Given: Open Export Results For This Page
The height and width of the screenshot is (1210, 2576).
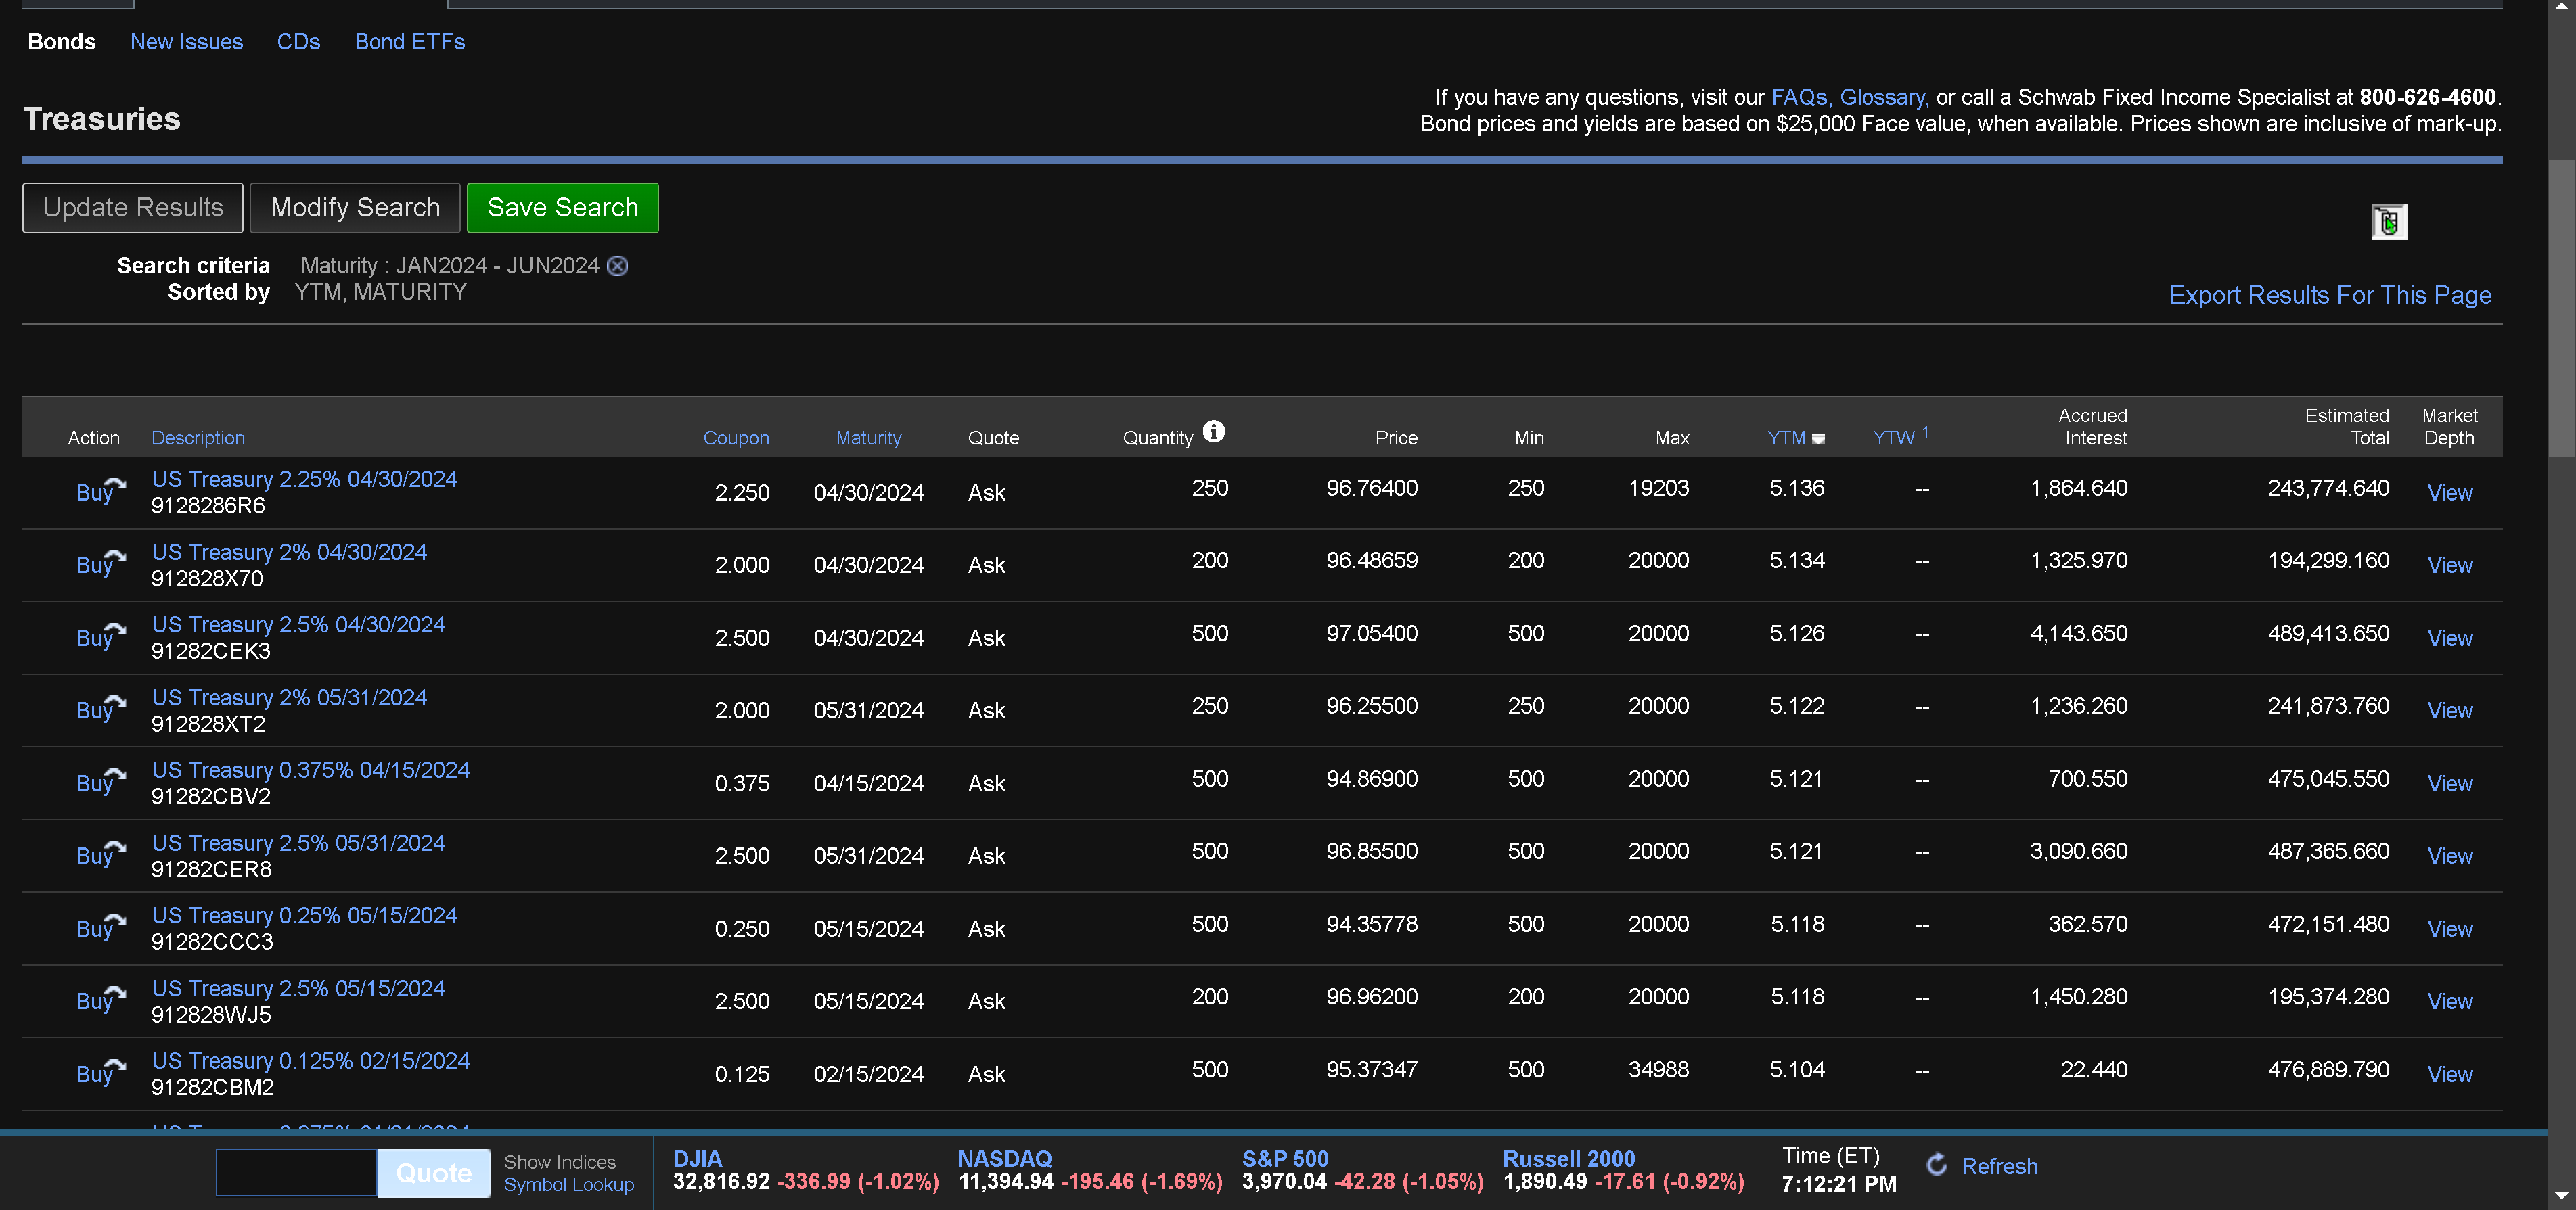Looking at the screenshot, I should point(2330,296).
